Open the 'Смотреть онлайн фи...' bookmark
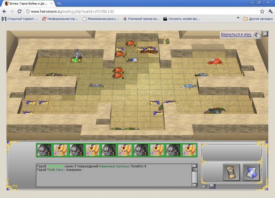 tap(182, 19)
